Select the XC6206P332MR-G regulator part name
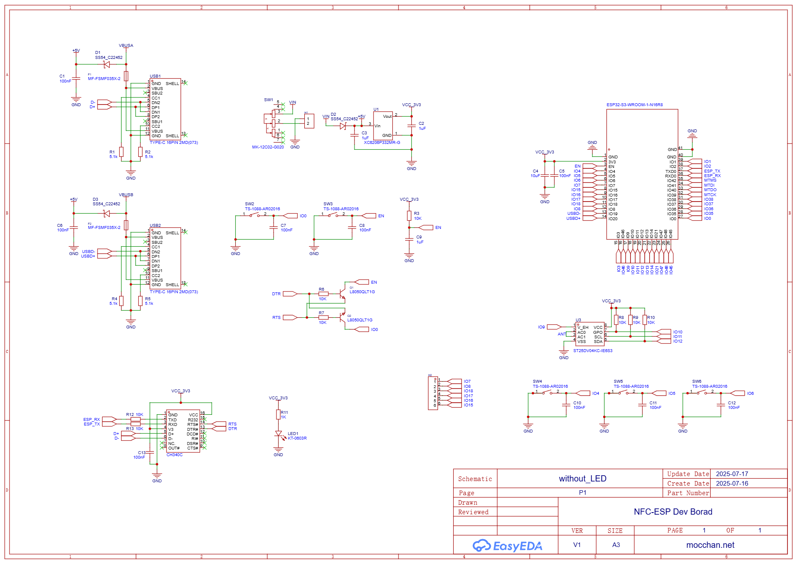 (382, 143)
